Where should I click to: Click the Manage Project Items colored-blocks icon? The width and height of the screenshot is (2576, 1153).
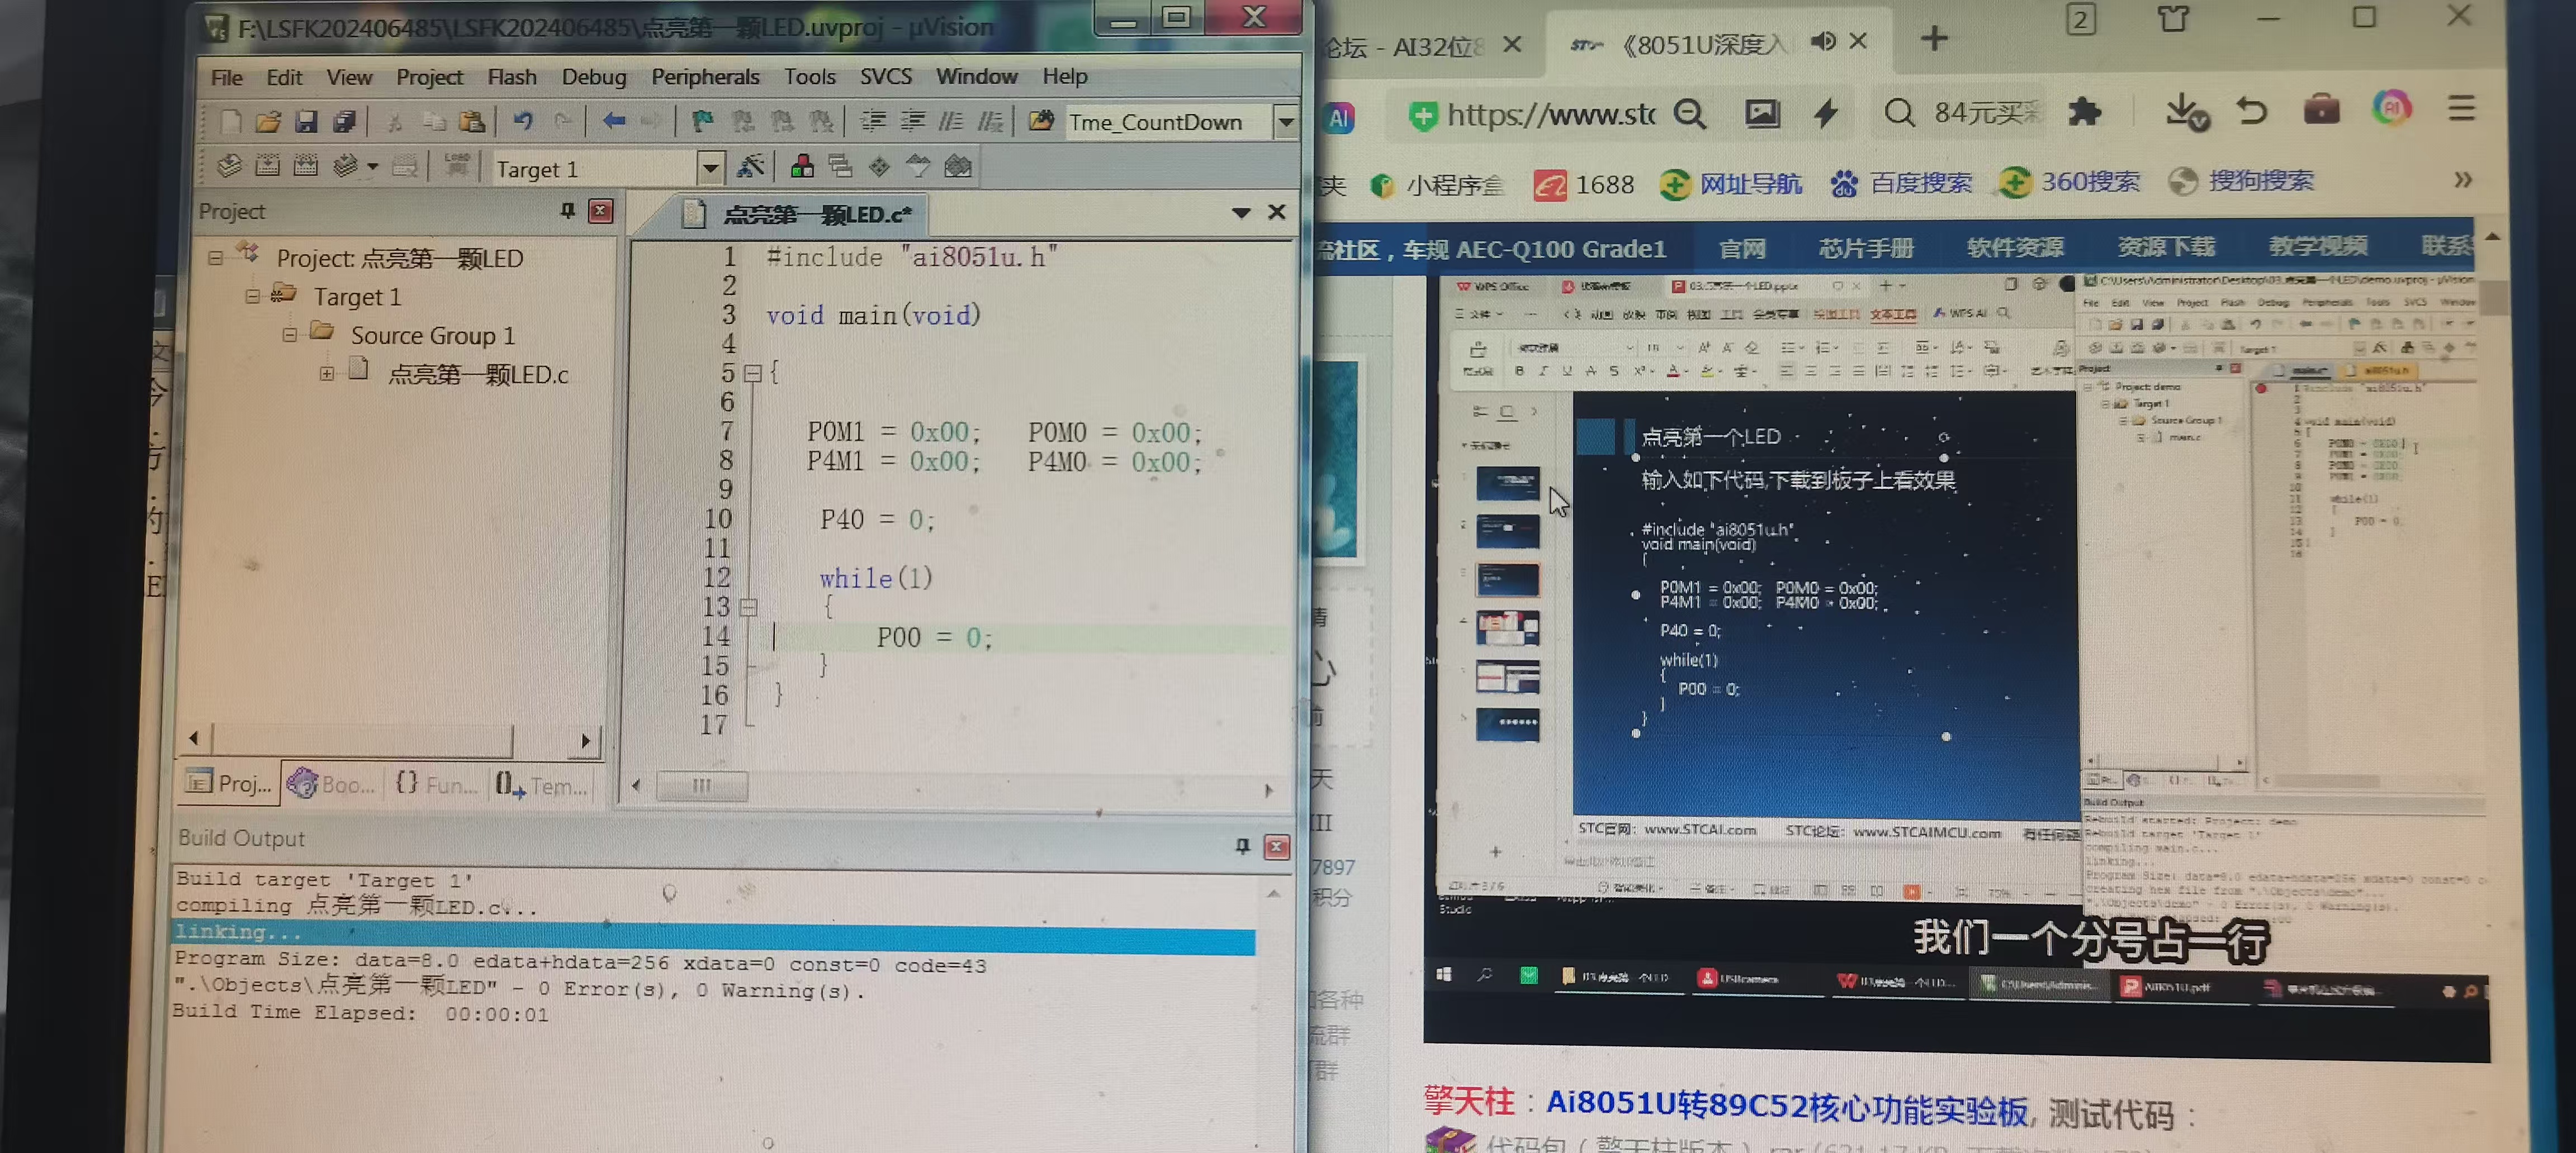802,167
